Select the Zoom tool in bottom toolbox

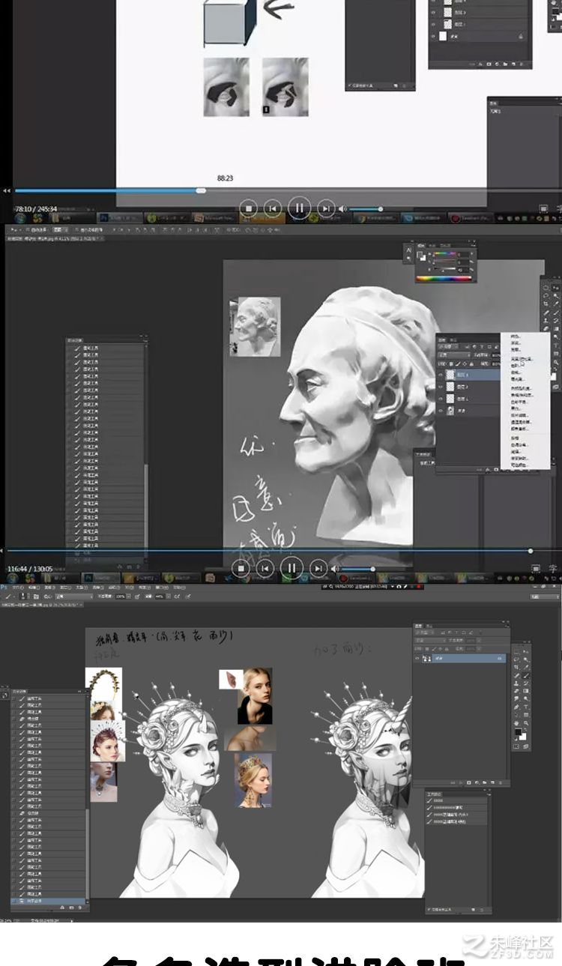(x=526, y=723)
